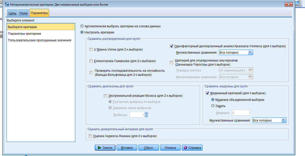Select Пользовательские пропущенные значения list item
The width and height of the screenshot is (305, 156).
tap(39, 40)
